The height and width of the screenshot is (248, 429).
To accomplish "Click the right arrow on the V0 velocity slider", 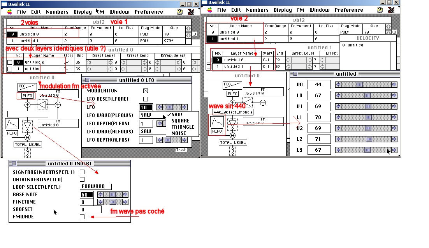I will [394, 85].
